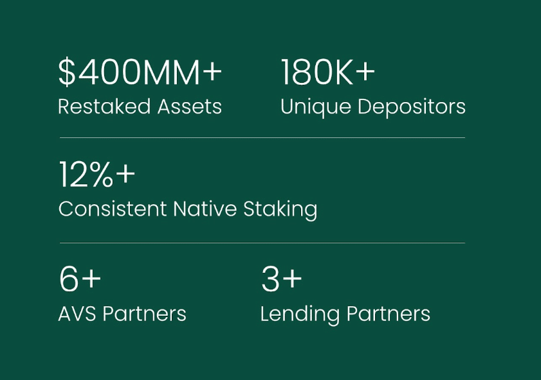Select the Unique Depositors label

pyautogui.click(x=373, y=107)
